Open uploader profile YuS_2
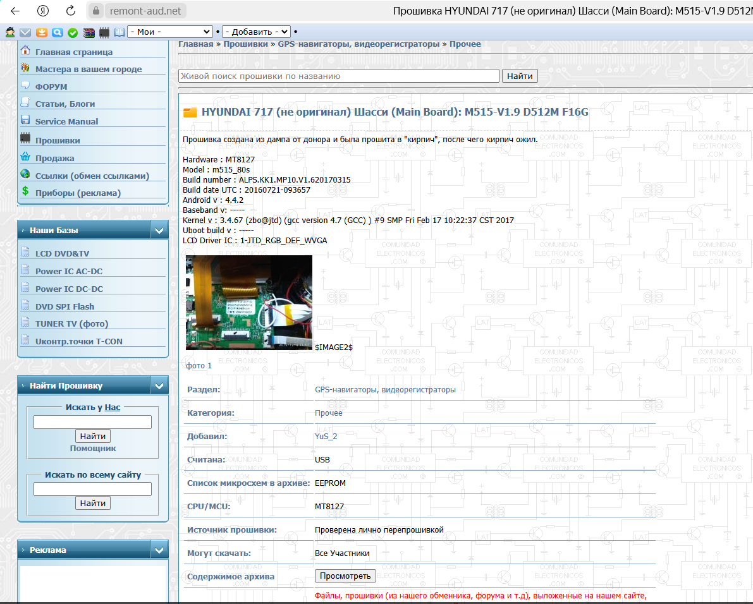Screen dimensions: 753x604 (326, 437)
